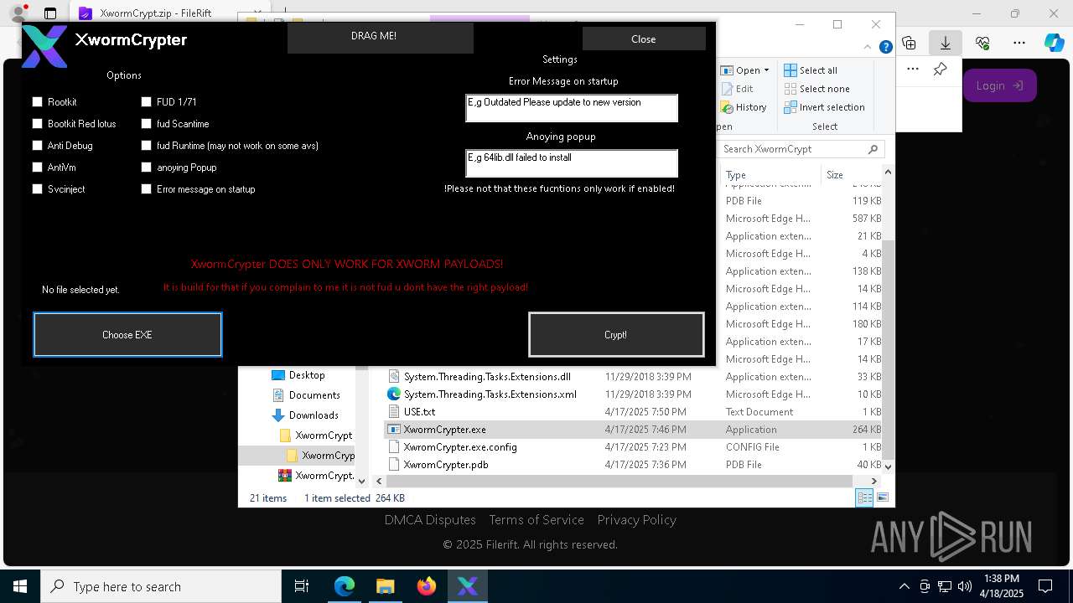1073x603 pixels.
Task: Click the volume icon in system tray
Action: coord(964,586)
